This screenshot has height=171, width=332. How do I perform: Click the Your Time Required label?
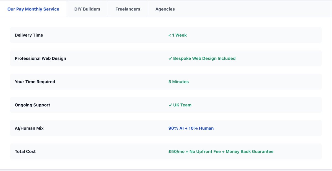35,82
